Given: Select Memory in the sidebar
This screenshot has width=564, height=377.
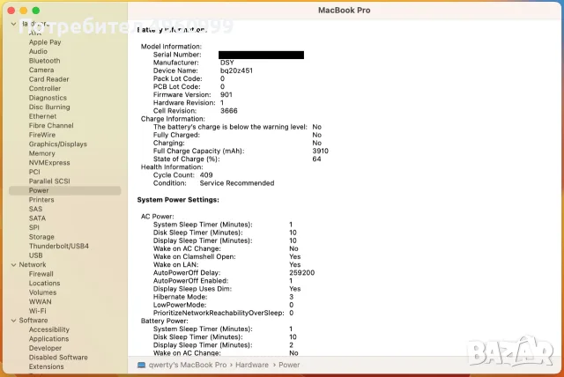Looking at the screenshot, I should point(42,153).
